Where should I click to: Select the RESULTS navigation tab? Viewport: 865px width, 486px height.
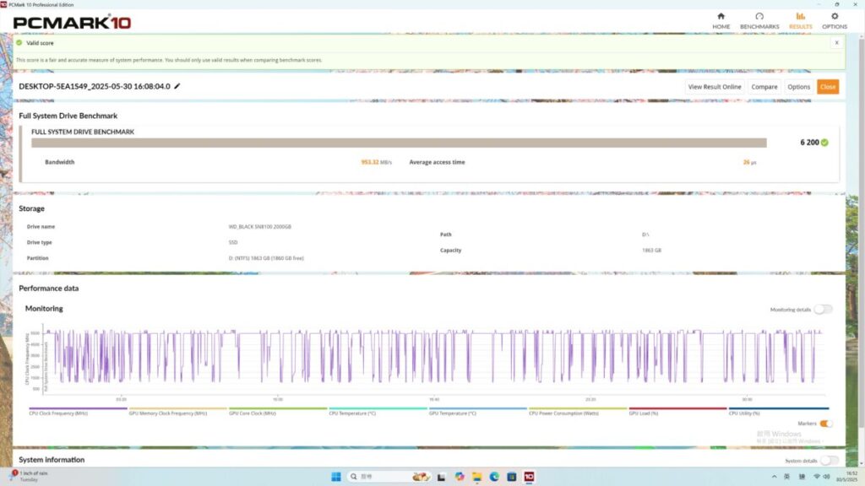tap(801, 21)
